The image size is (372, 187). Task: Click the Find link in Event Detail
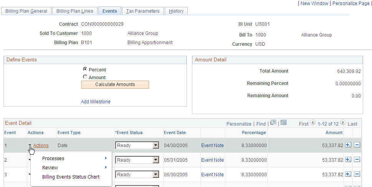(x=261, y=124)
